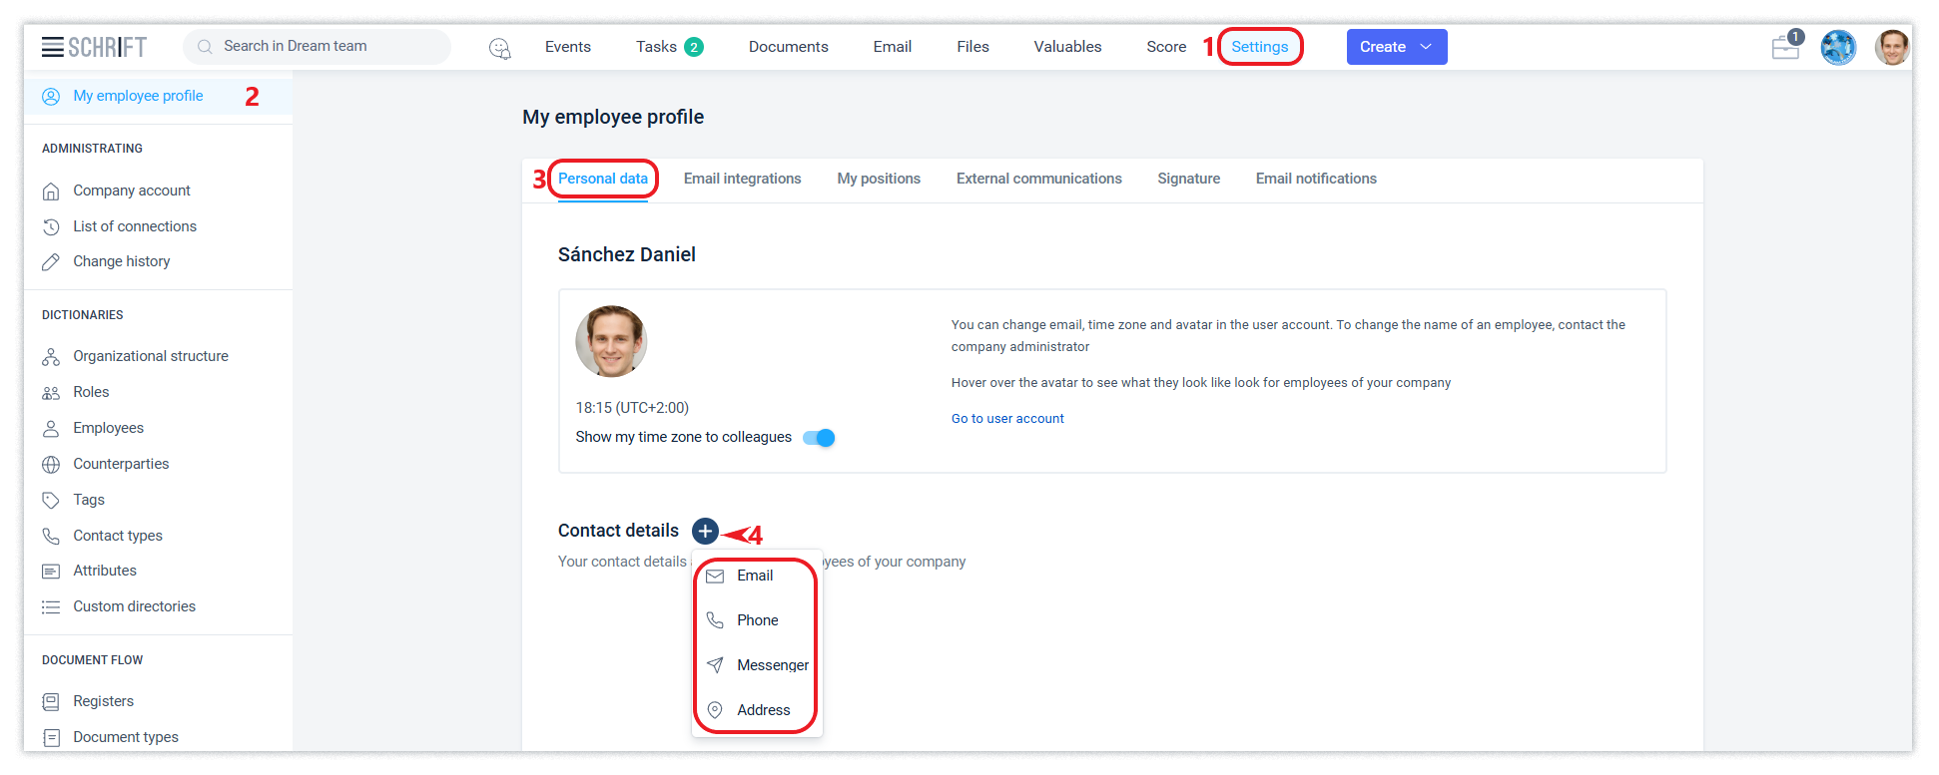Open the hamburger menu icon
The width and height of the screenshot is (1939, 775).
[x=52, y=47]
